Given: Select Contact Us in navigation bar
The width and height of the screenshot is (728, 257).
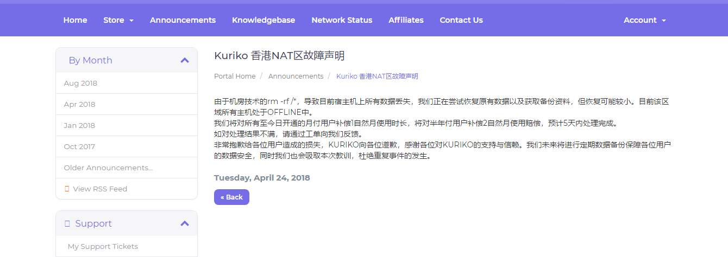Looking at the screenshot, I should [x=461, y=20].
